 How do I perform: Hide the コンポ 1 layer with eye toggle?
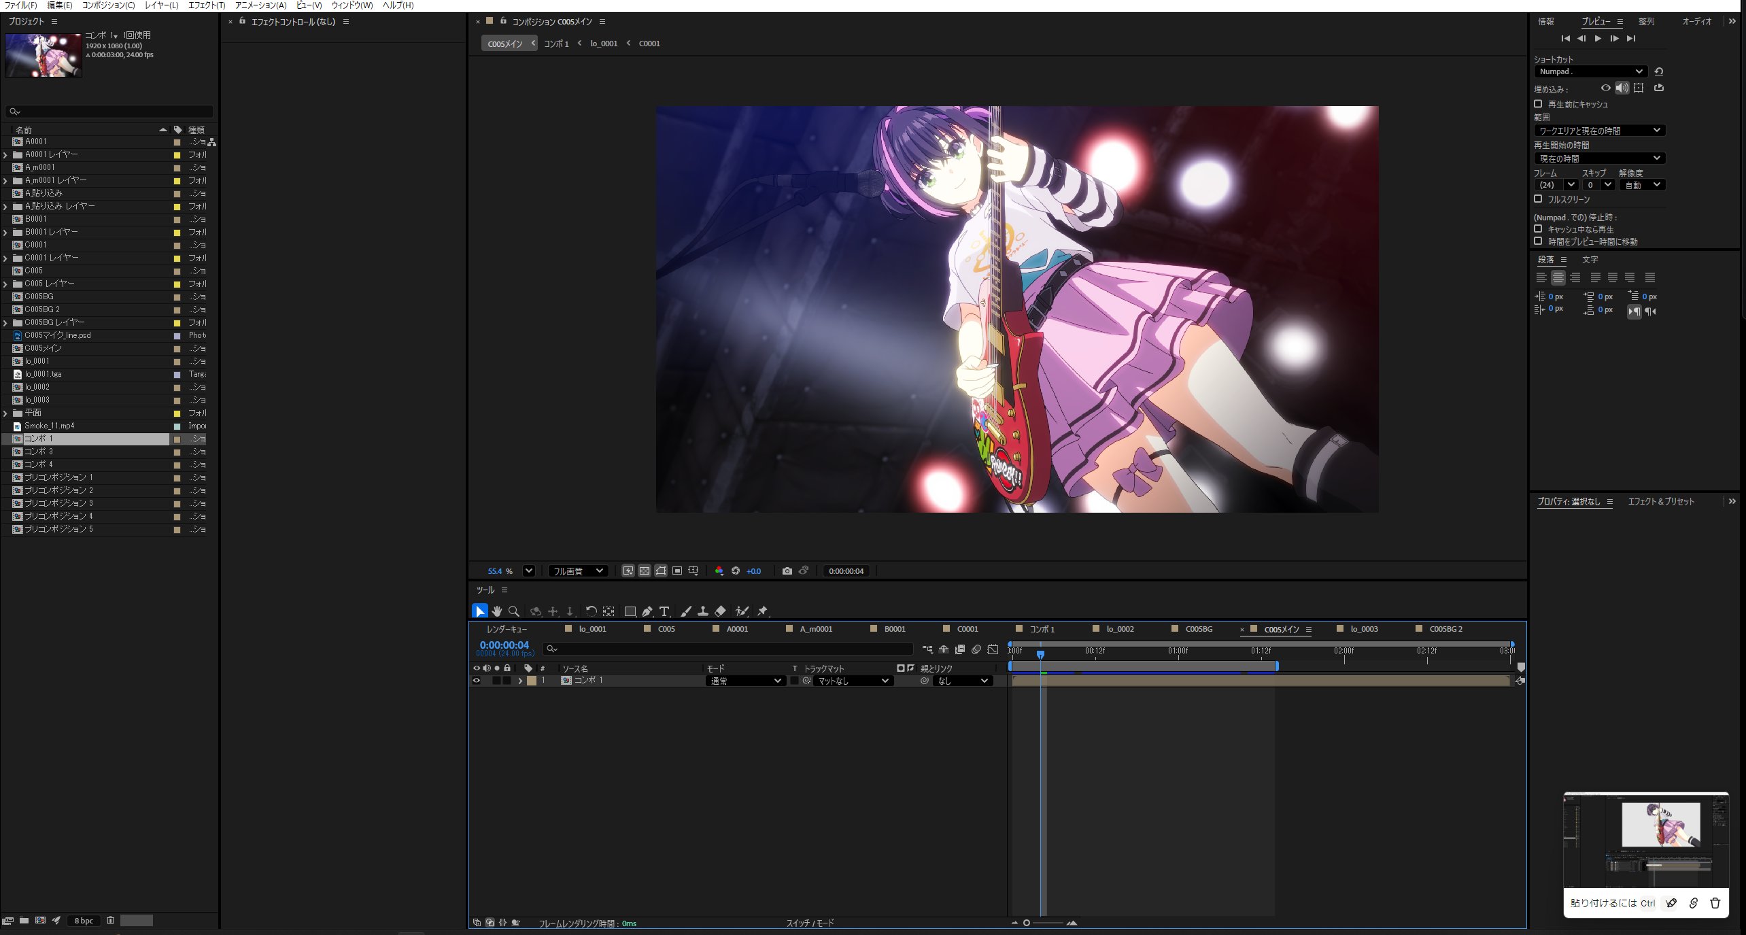tap(477, 681)
